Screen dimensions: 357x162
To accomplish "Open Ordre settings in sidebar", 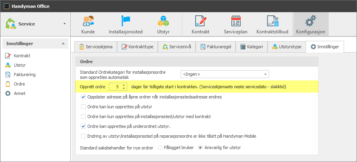I will 19,84.
